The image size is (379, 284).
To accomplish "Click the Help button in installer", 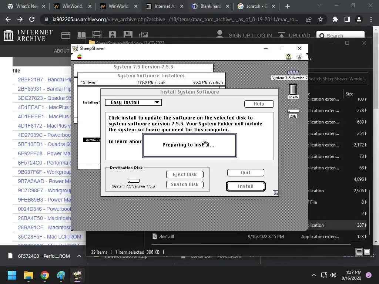I will [x=259, y=104].
